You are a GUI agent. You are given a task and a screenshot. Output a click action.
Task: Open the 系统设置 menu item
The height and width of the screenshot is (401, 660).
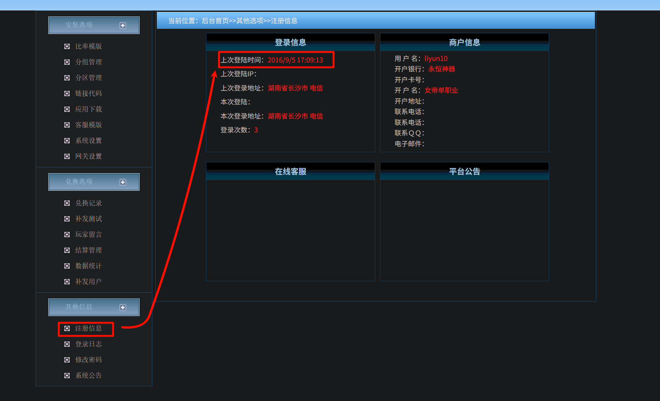[x=88, y=141]
